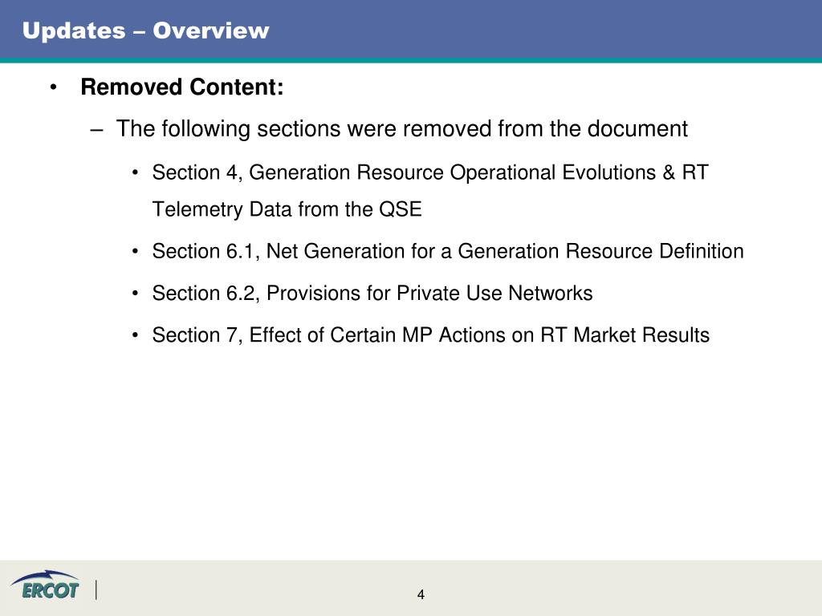Click the 'Removed Content:' heading
Screen dimensions: 822x616
pyautogui.click(x=182, y=87)
